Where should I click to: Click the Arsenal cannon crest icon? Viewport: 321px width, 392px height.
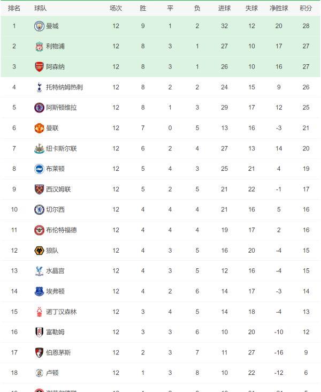39,67
